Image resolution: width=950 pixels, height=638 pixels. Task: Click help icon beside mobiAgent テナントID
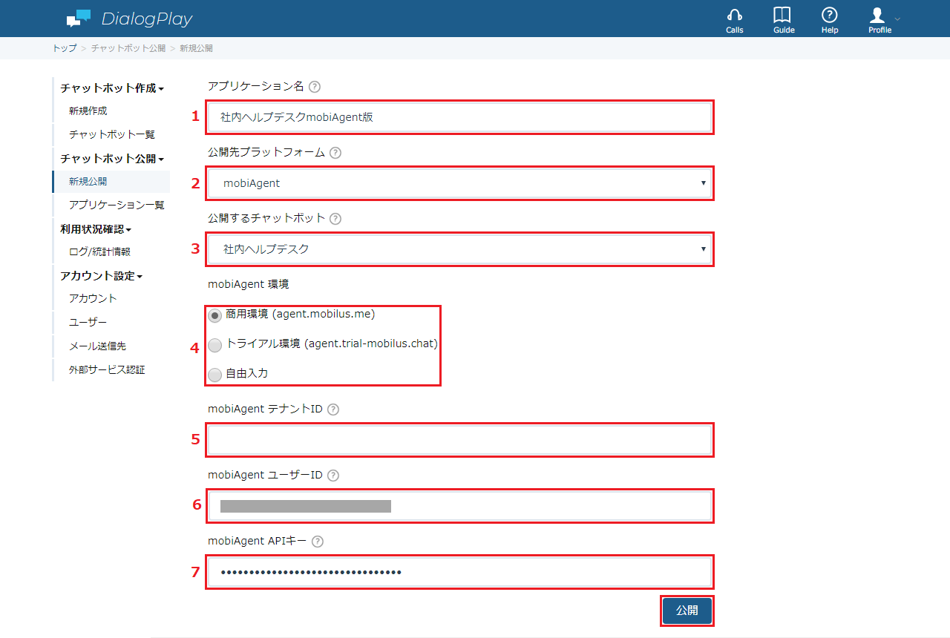(333, 410)
